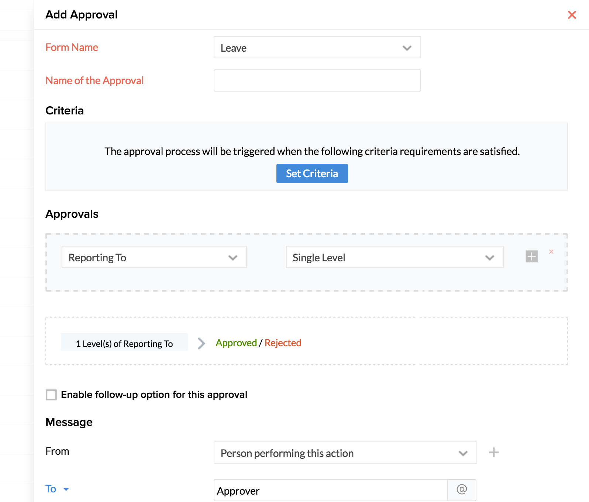Click the Set Criteria button

(x=312, y=173)
